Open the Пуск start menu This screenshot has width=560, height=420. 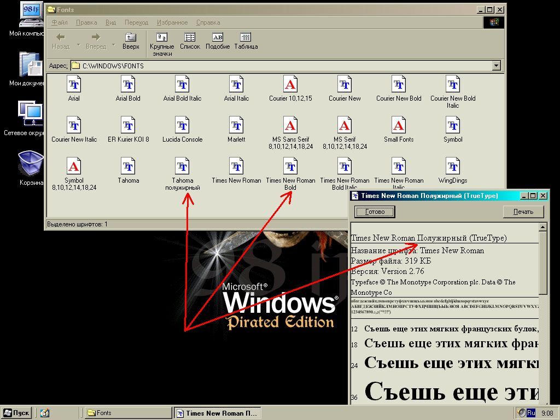[x=16, y=413]
